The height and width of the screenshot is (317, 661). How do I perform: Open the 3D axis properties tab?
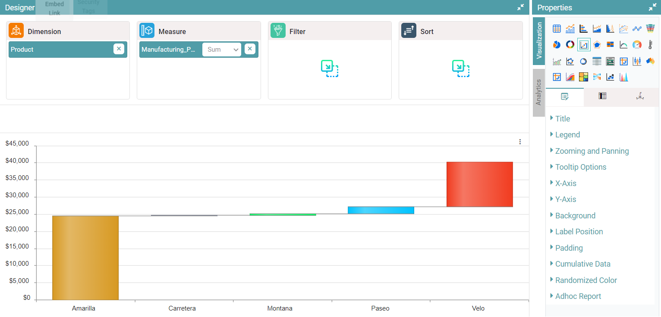(640, 96)
